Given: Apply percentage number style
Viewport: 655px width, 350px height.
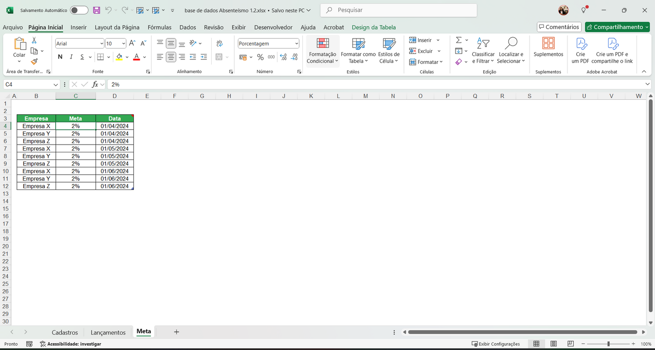Looking at the screenshot, I should pos(260,57).
